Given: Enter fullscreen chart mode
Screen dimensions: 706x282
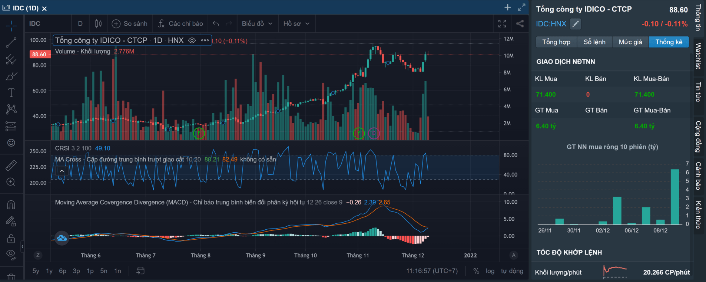Looking at the screenshot, I should [502, 24].
